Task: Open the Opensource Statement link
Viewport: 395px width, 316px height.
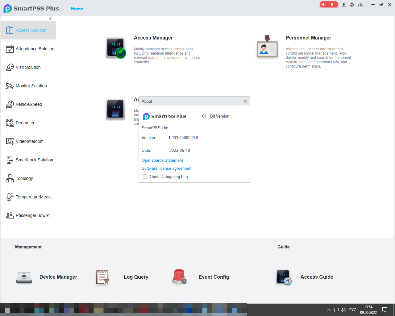Action: tap(162, 160)
